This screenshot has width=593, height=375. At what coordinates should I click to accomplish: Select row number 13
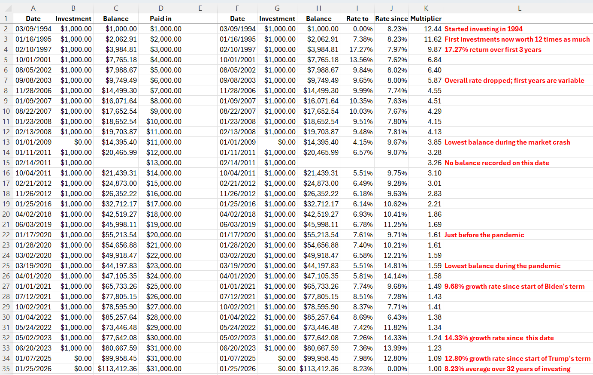tap(6, 142)
